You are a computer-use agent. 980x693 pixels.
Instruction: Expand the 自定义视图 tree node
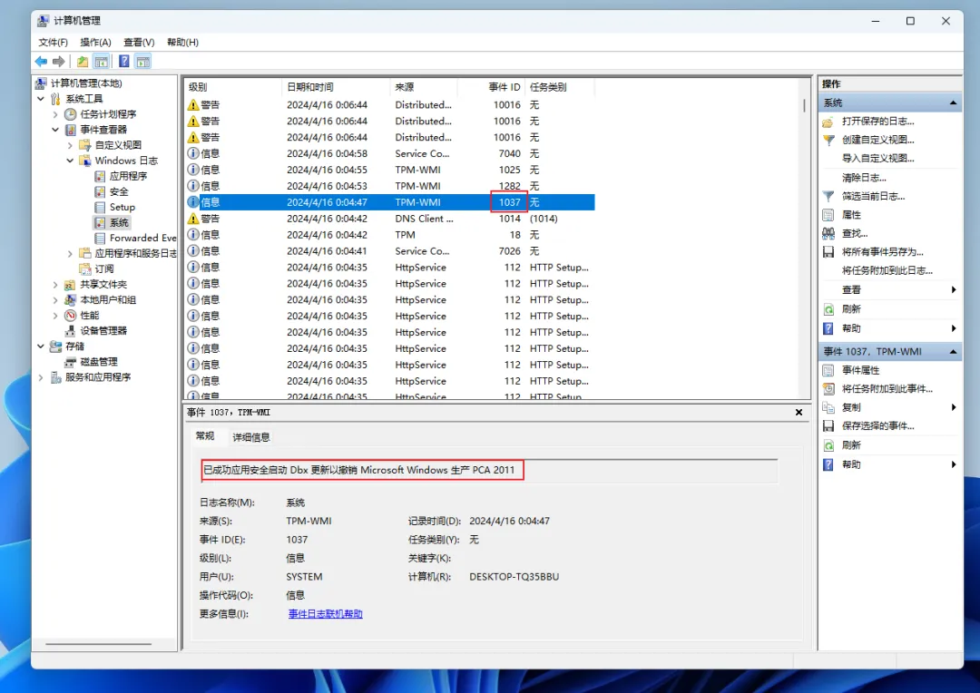click(70, 145)
